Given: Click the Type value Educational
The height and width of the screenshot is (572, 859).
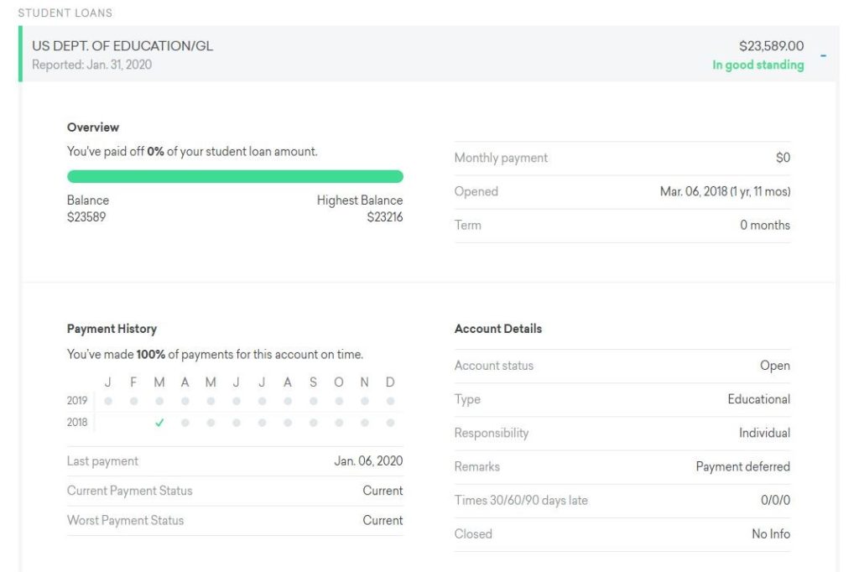Looking at the screenshot, I should pos(758,399).
